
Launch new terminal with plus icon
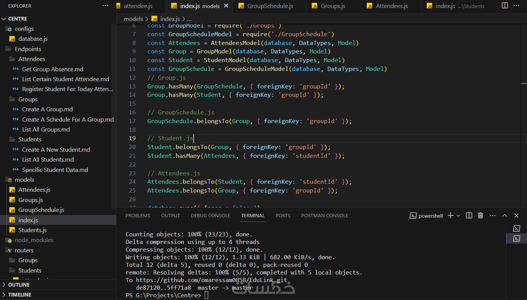coord(450,216)
